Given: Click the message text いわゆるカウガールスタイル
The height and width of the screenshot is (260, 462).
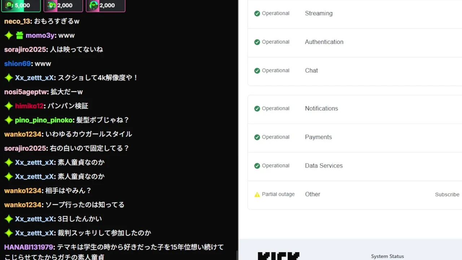Looking at the screenshot, I should click(x=89, y=134).
